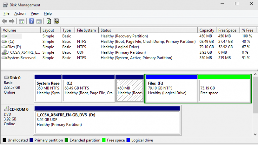Click the Back arrow toolbar icon
This screenshot has height=145, width=258.
click(4, 21)
